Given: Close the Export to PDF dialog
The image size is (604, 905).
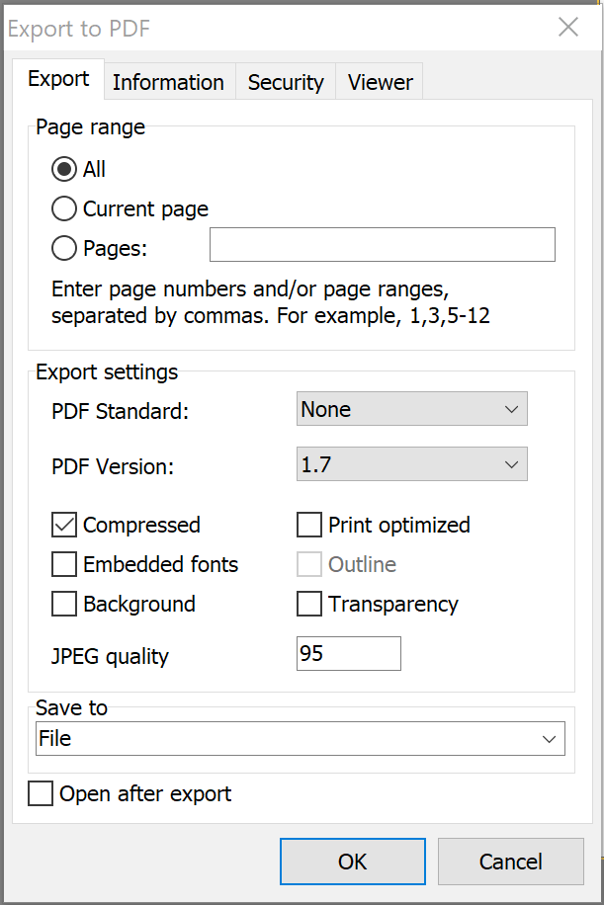Looking at the screenshot, I should tap(568, 28).
